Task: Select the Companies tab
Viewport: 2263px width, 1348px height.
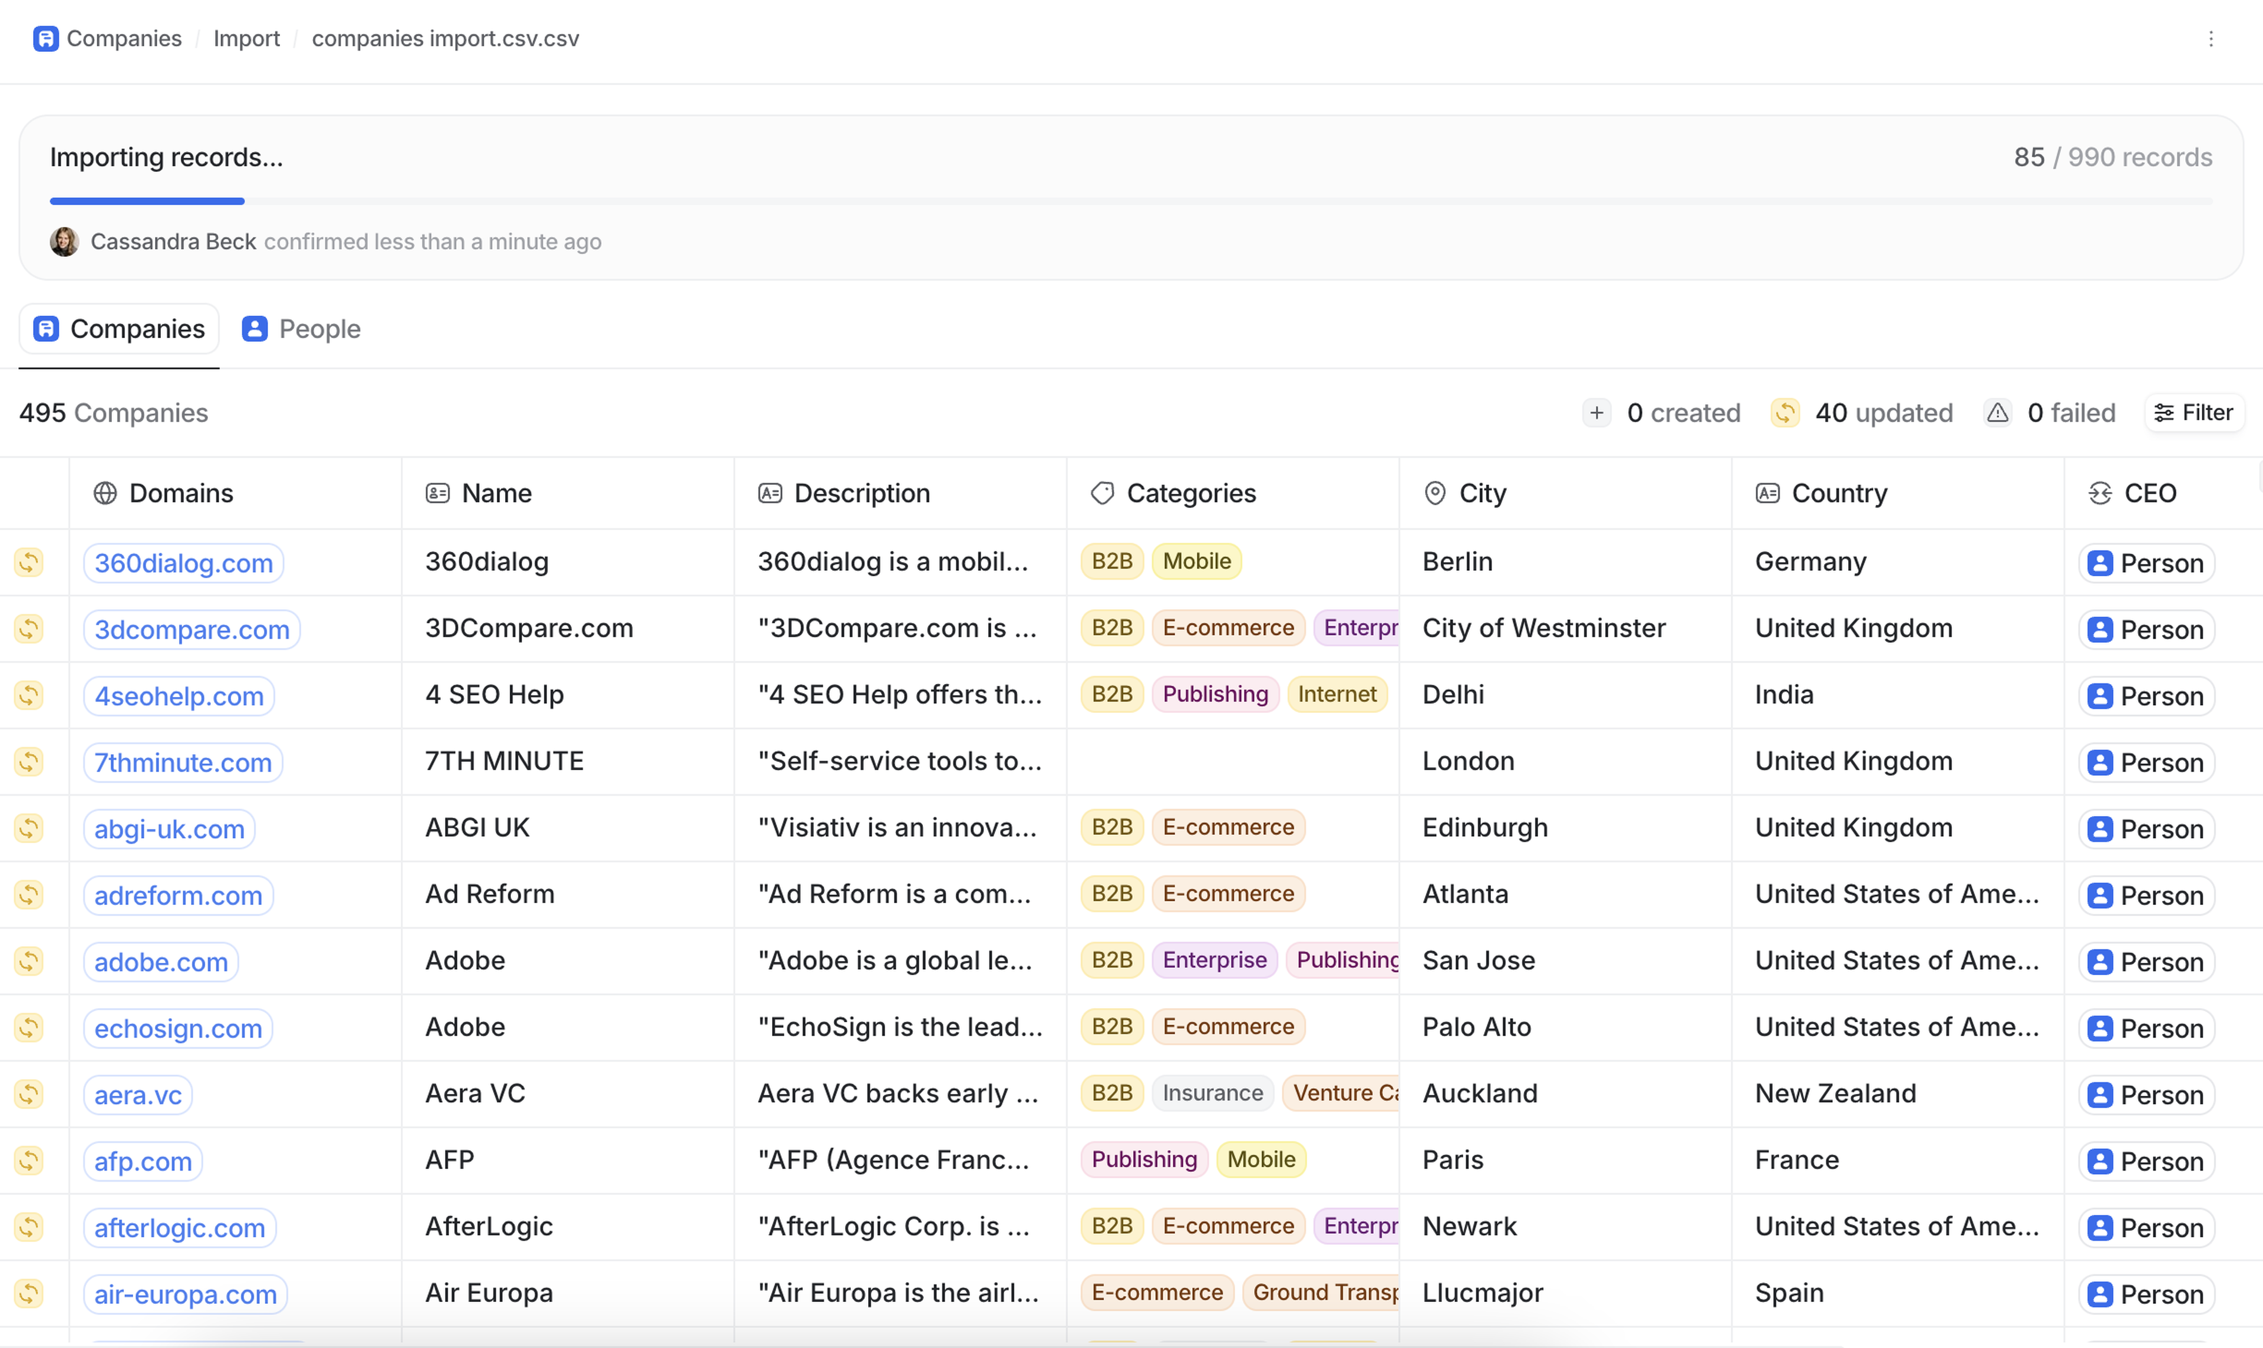Action: pos(119,329)
